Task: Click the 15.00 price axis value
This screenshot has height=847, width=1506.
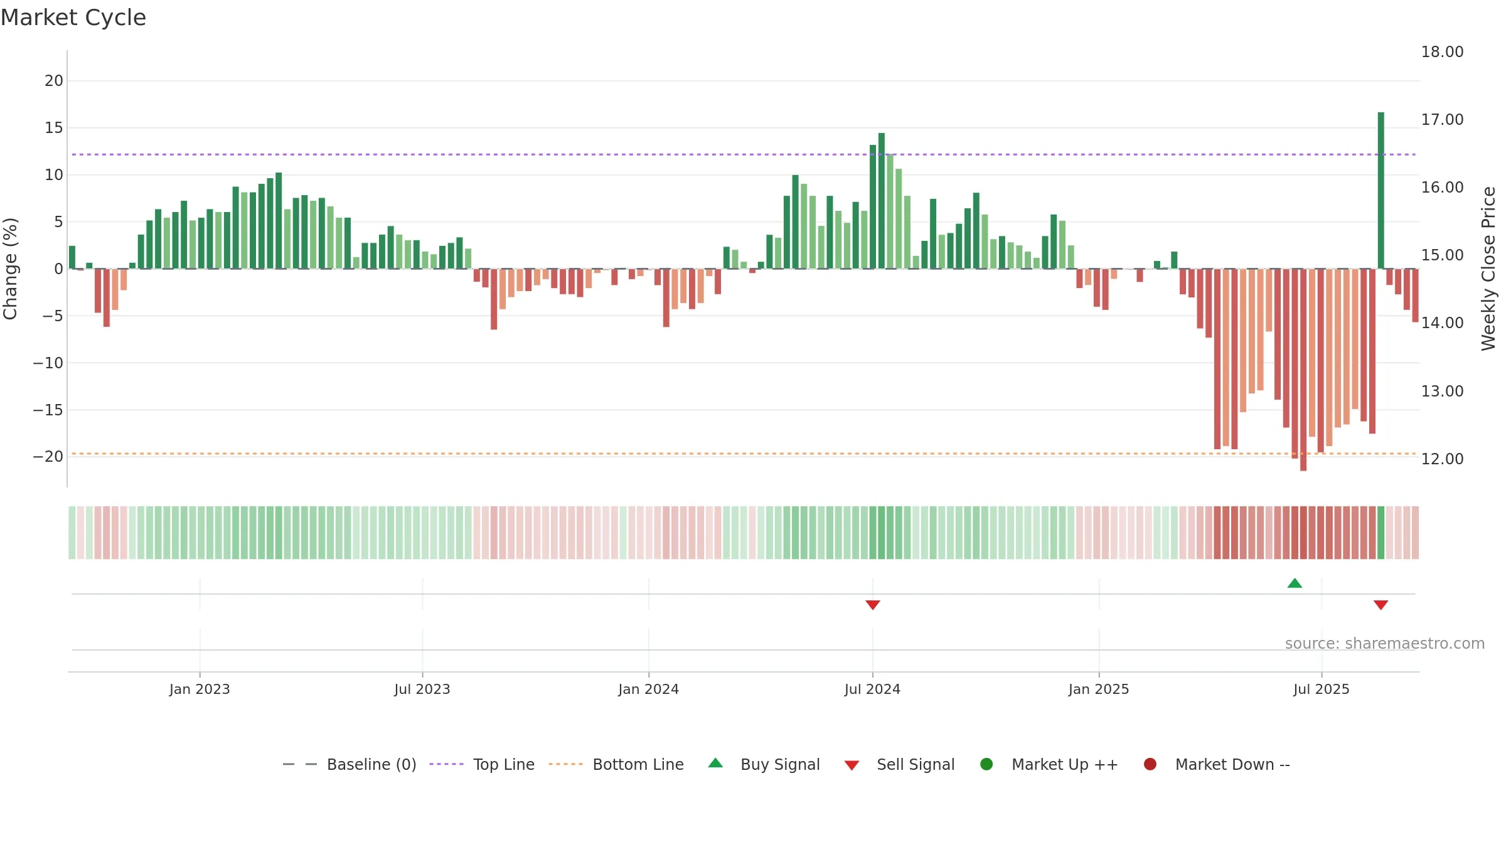Action: point(1443,255)
